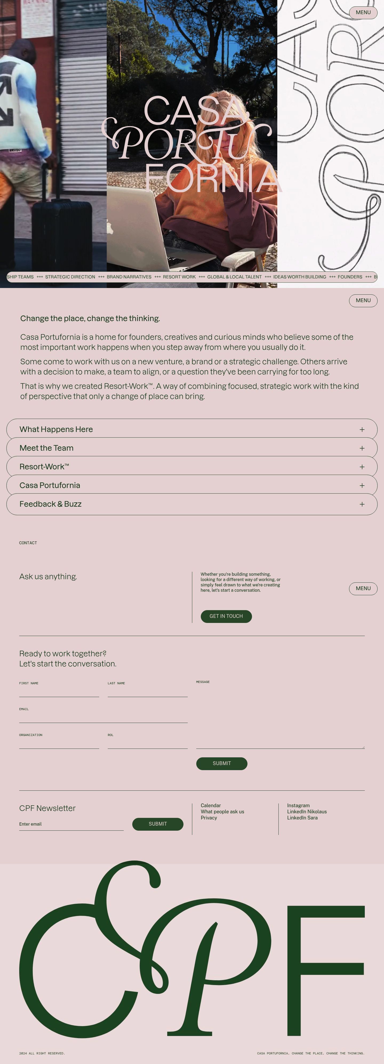The height and width of the screenshot is (1064, 384).
Task: Click the plus icon beside Feedback & Buzz
Action: pos(362,504)
